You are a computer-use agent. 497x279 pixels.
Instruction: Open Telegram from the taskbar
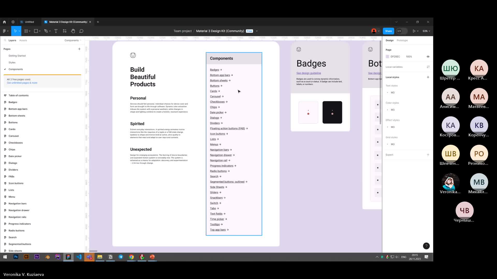pos(121,257)
